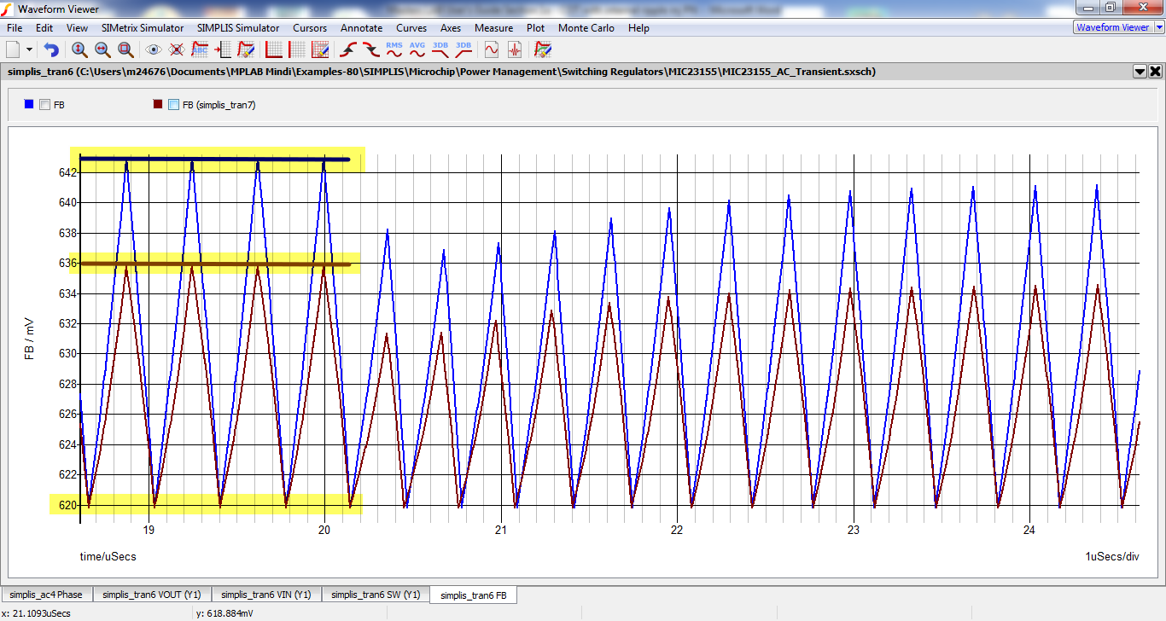Open the Plot menu
The width and height of the screenshot is (1166, 621).
pyautogui.click(x=535, y=27)
